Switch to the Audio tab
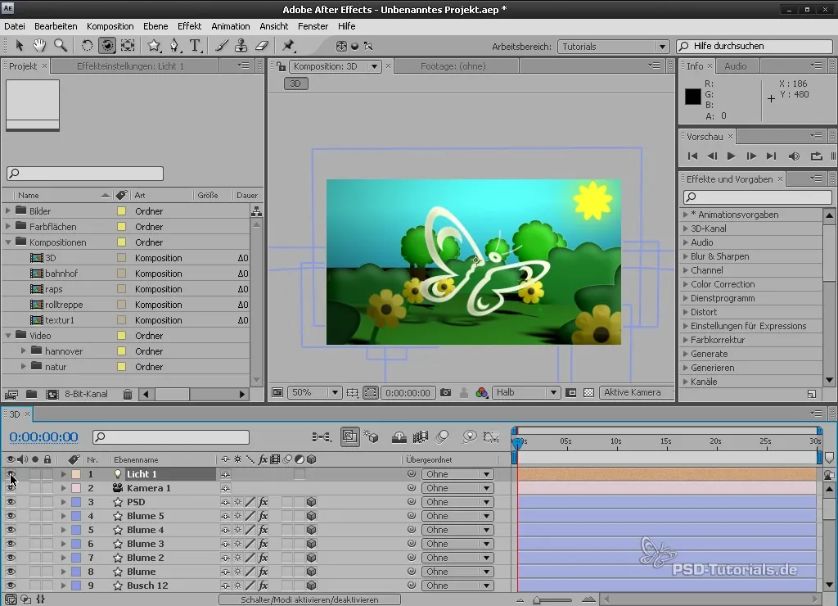 tap(736, 66)
